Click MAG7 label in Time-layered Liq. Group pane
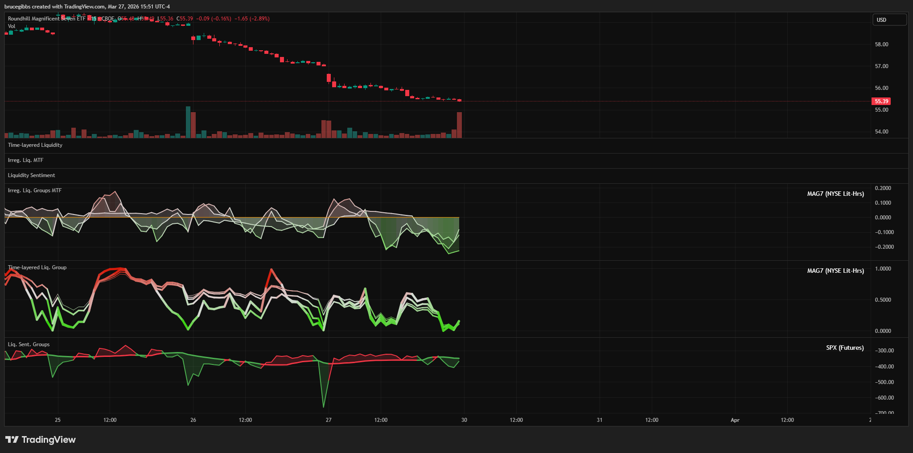This screenshot has height=453, width=913. tap(835, 271)
